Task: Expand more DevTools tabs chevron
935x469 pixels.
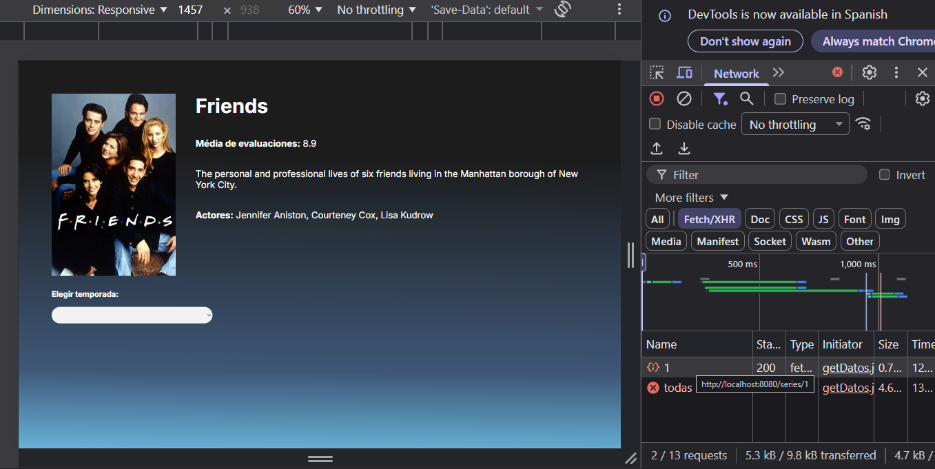Action: (x=779, y=73)
